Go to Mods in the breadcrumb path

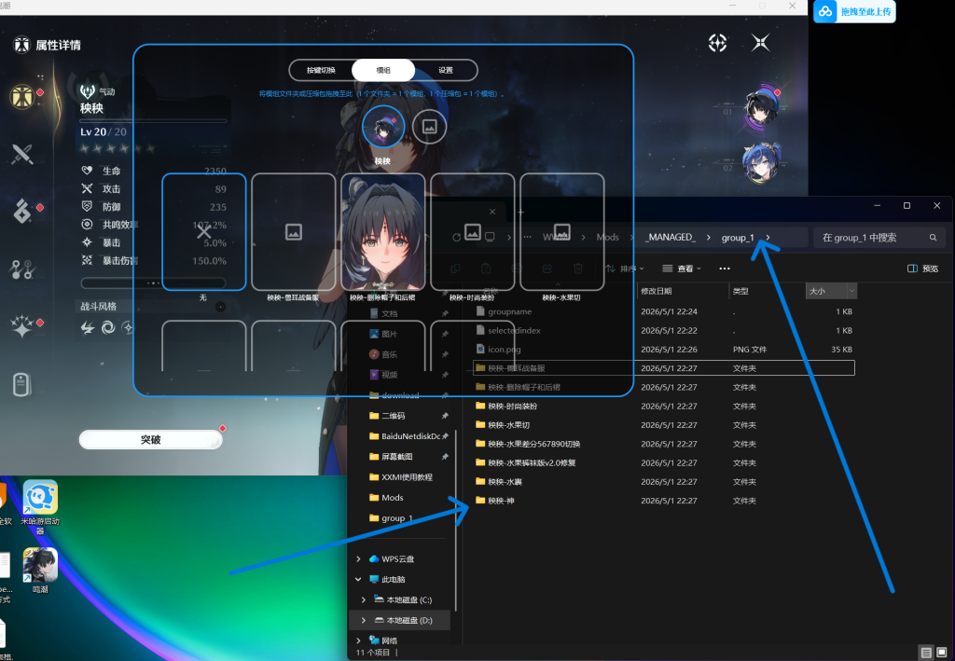click(x=607, y=238)
